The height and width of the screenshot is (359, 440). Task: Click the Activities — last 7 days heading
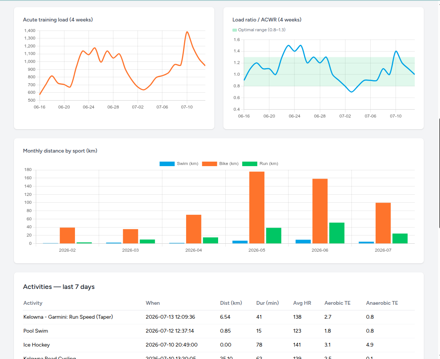pos(59,287)
